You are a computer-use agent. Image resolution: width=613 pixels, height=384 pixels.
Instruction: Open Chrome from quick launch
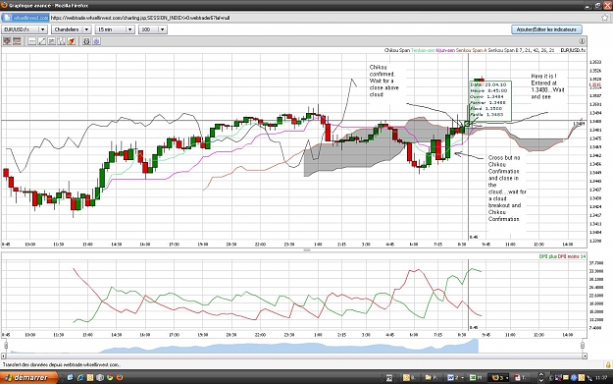coord(110,377)
